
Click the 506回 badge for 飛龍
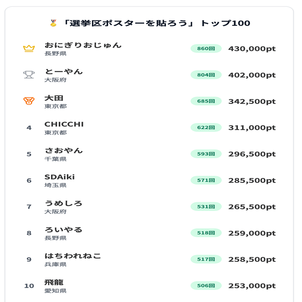pos(206,286)
